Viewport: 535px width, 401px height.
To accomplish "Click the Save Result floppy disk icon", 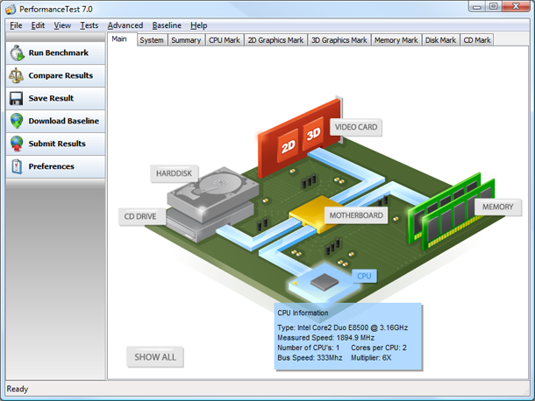I will [x=17, y=99].
